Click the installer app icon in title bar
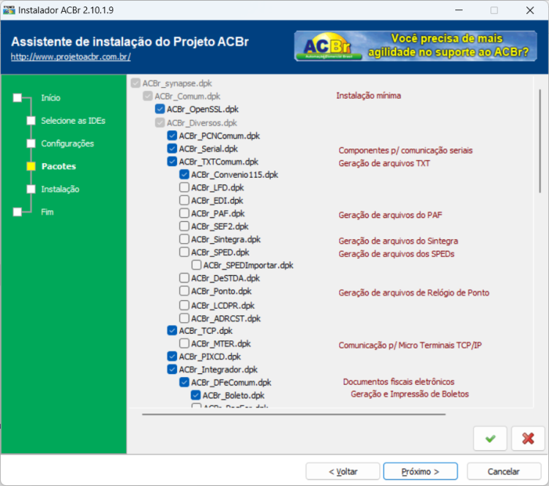549x486 pixels. point(9,10)
